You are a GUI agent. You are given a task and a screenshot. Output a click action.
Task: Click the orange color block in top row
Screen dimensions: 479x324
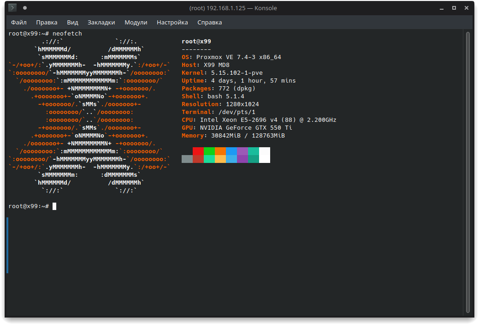pos(220,151)
